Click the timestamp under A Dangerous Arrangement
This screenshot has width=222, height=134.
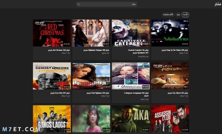point(144,100)
